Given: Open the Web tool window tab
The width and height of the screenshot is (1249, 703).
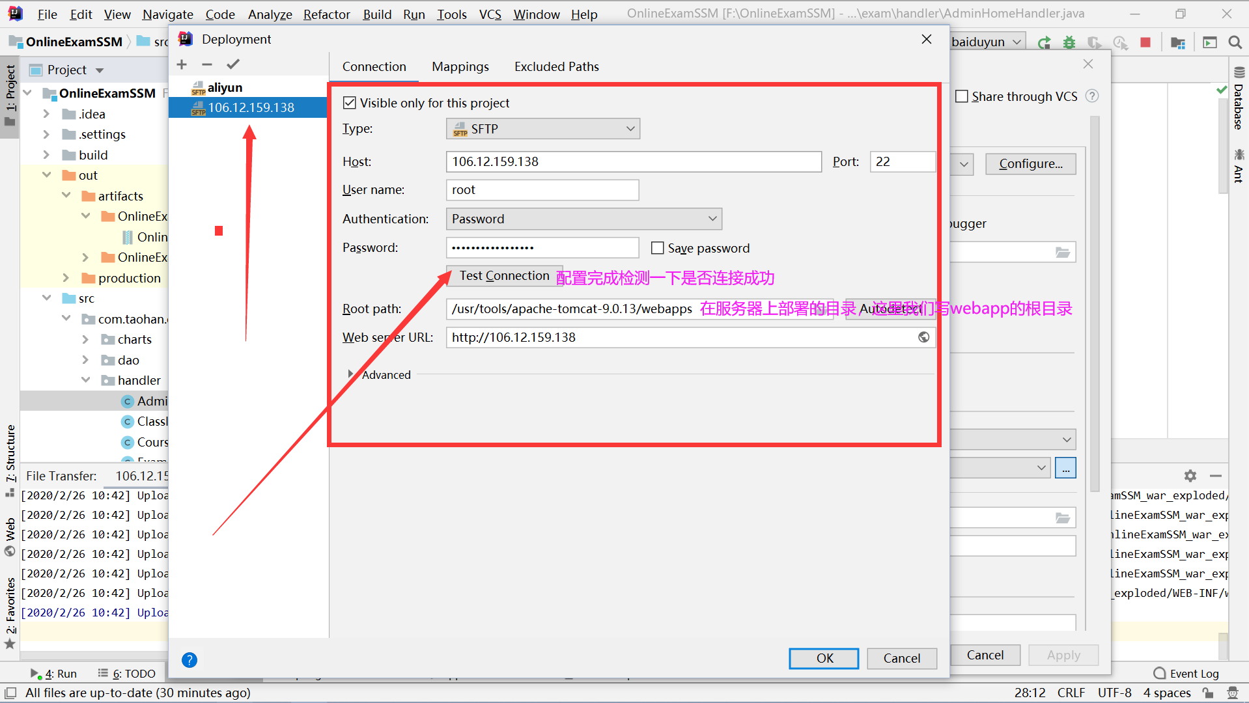Looking at the screenshot, I should pyautogui.click(x=10, y=536).
